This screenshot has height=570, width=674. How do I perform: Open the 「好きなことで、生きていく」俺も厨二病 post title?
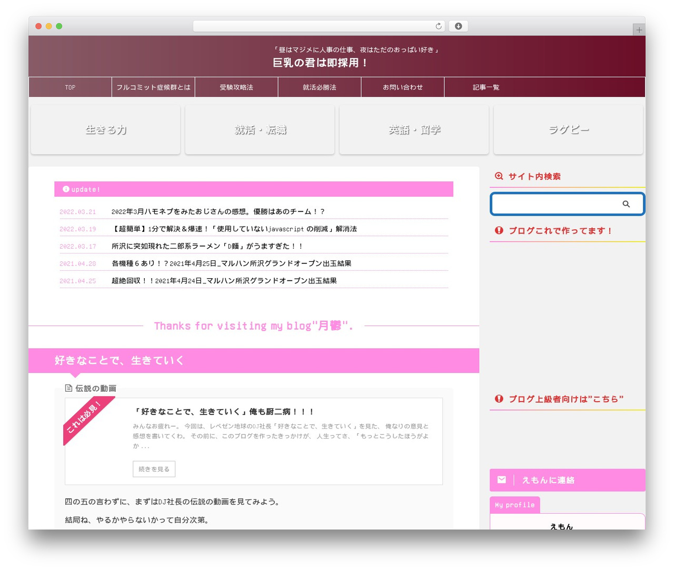[x=224, y=412]
